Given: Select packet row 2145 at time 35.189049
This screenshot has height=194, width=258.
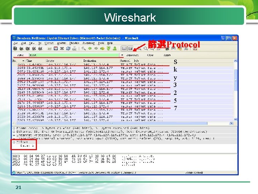Looking at the screenshot, I should pyautogui.click(x=123, y=92).
